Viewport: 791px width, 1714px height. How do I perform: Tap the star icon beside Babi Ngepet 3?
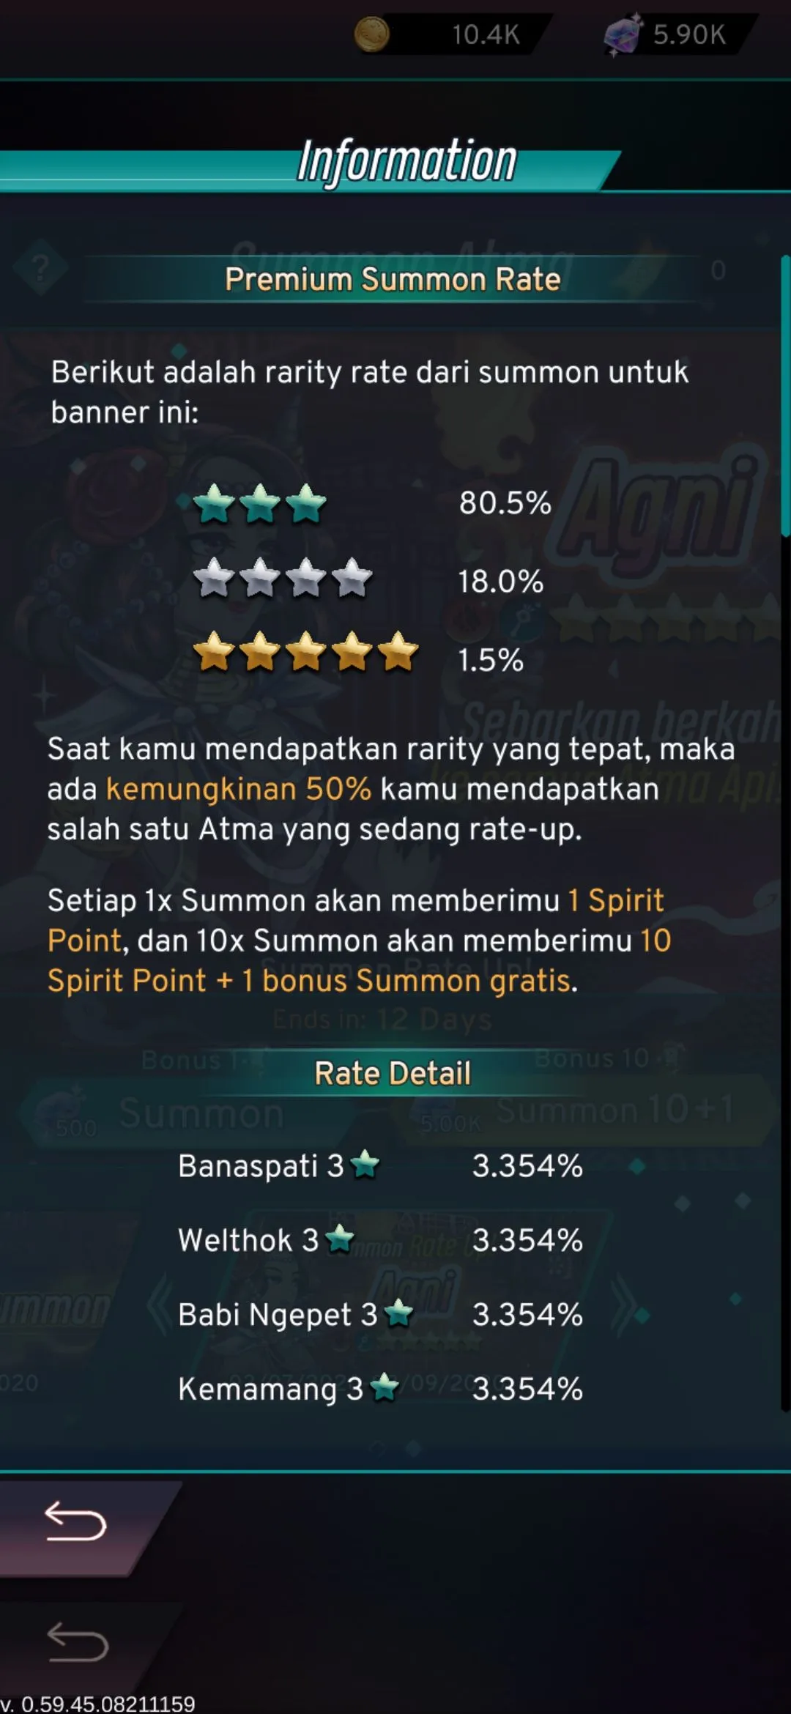[398, 1312]
